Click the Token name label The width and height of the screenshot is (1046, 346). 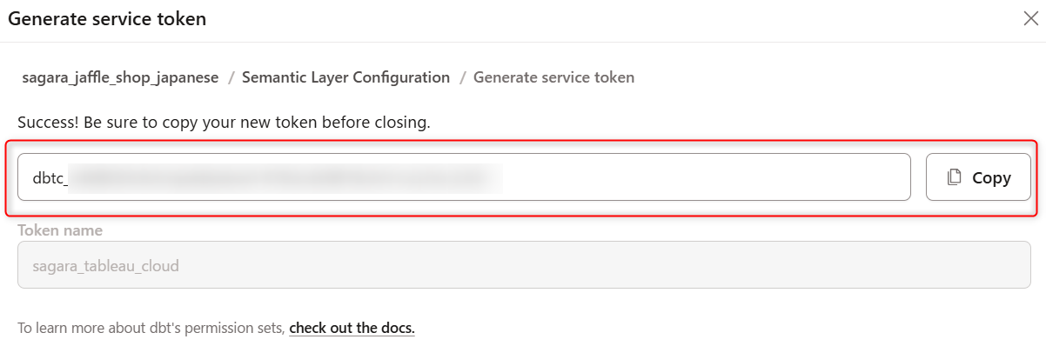[60, 230]
